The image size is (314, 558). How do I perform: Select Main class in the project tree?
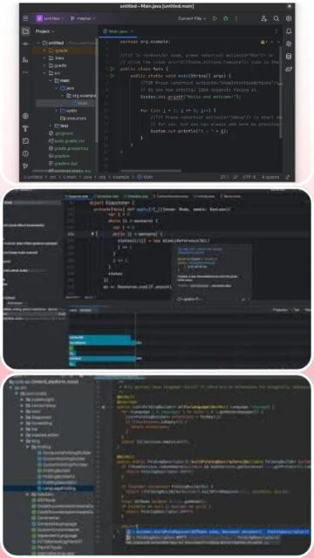(79, 103)
